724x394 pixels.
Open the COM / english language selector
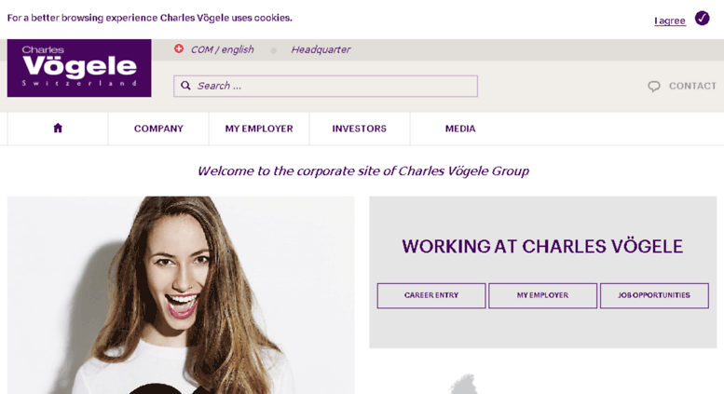pyautogui.click(x=222, y=49)
